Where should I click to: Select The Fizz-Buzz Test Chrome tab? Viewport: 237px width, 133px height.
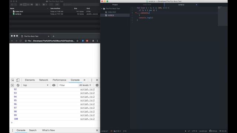(x=35, y=36)
